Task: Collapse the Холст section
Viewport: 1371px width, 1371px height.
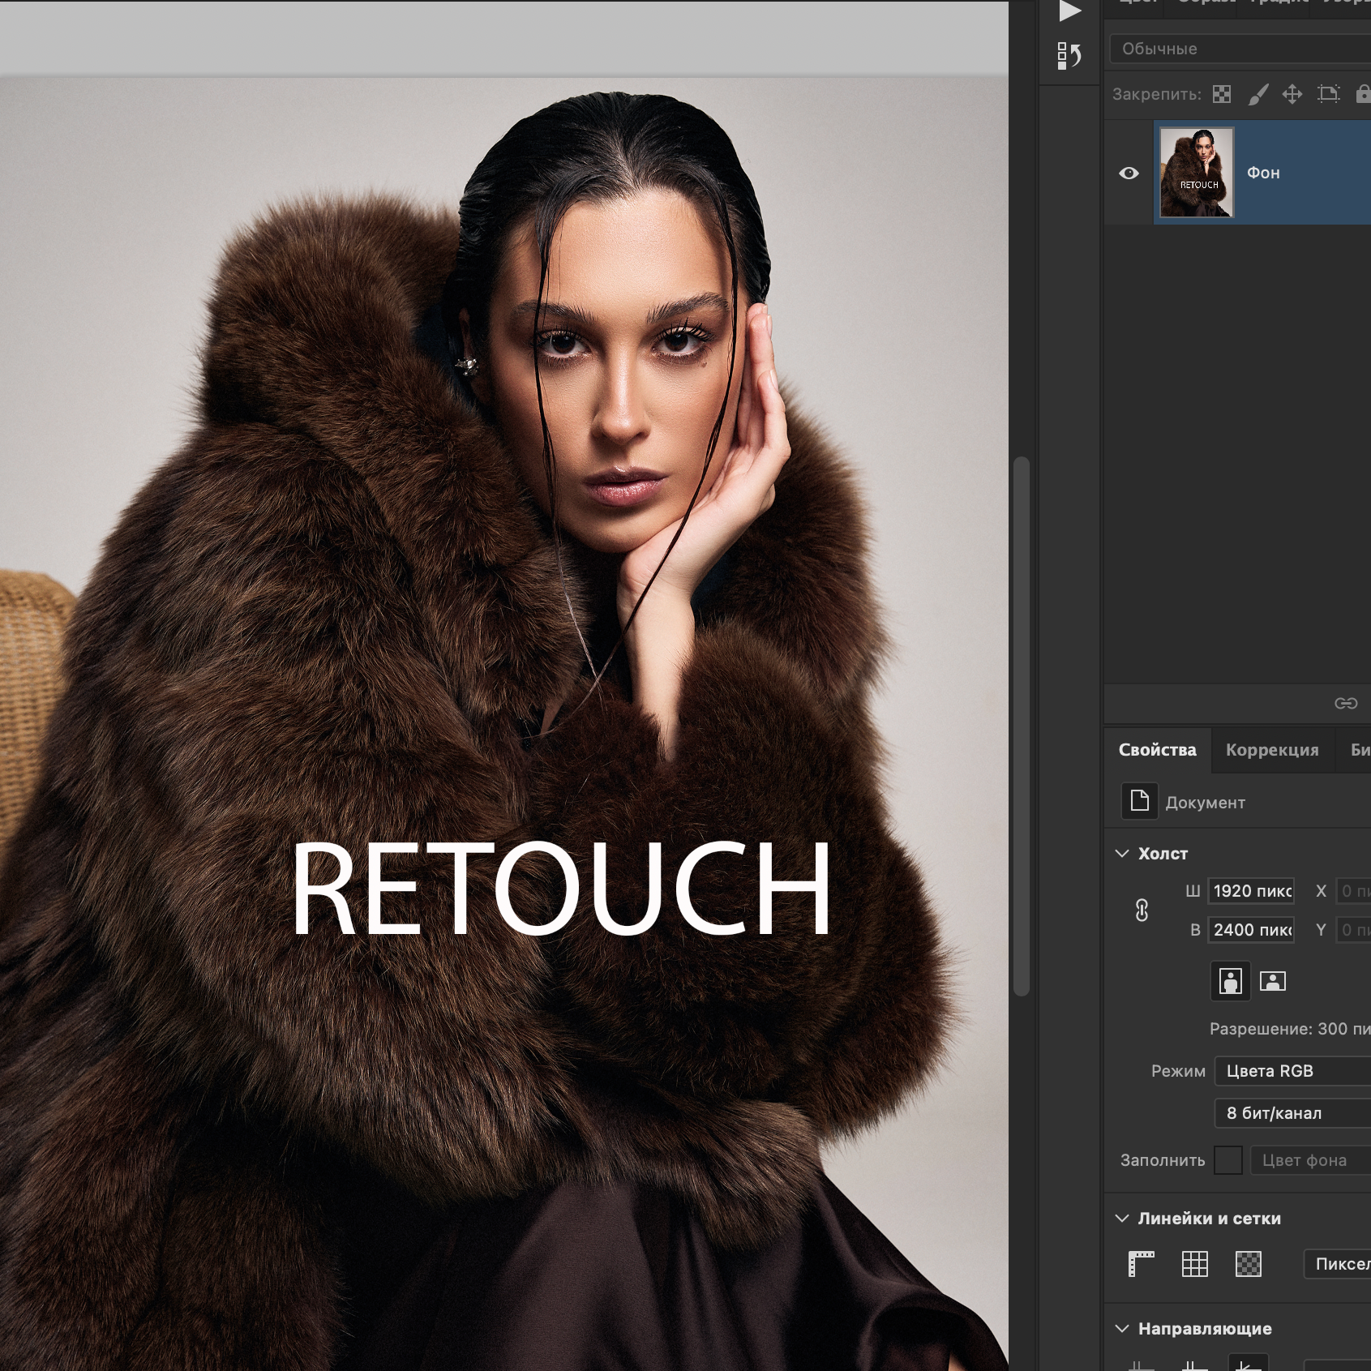Action: [1122, 854]
